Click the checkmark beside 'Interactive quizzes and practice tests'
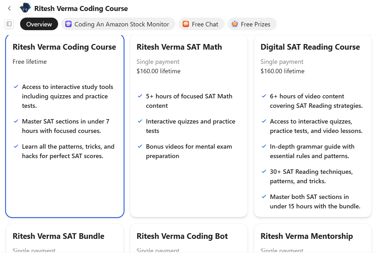 click(x=140, y=121)
